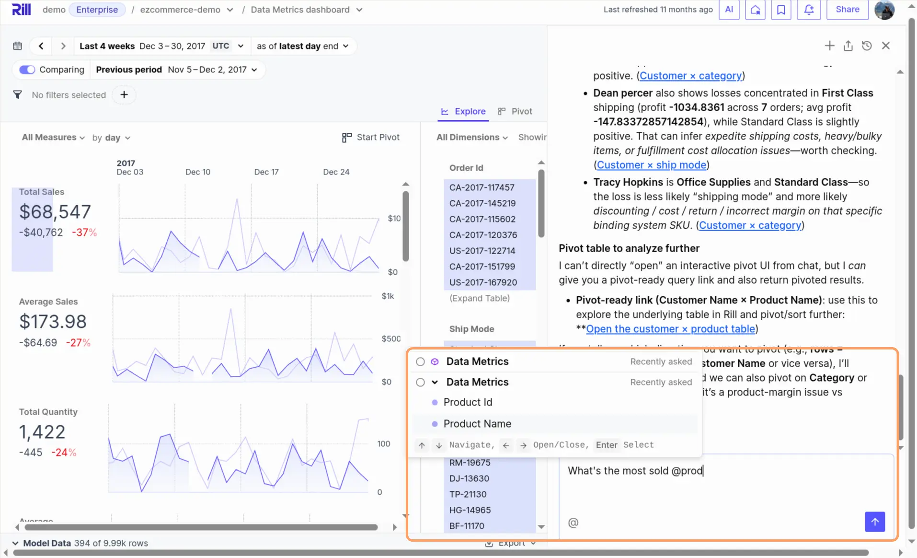Select customer row DJ-13630
The height and width of the screenshot is (558, 917).
pyautogui.click(x=490, y=478)
